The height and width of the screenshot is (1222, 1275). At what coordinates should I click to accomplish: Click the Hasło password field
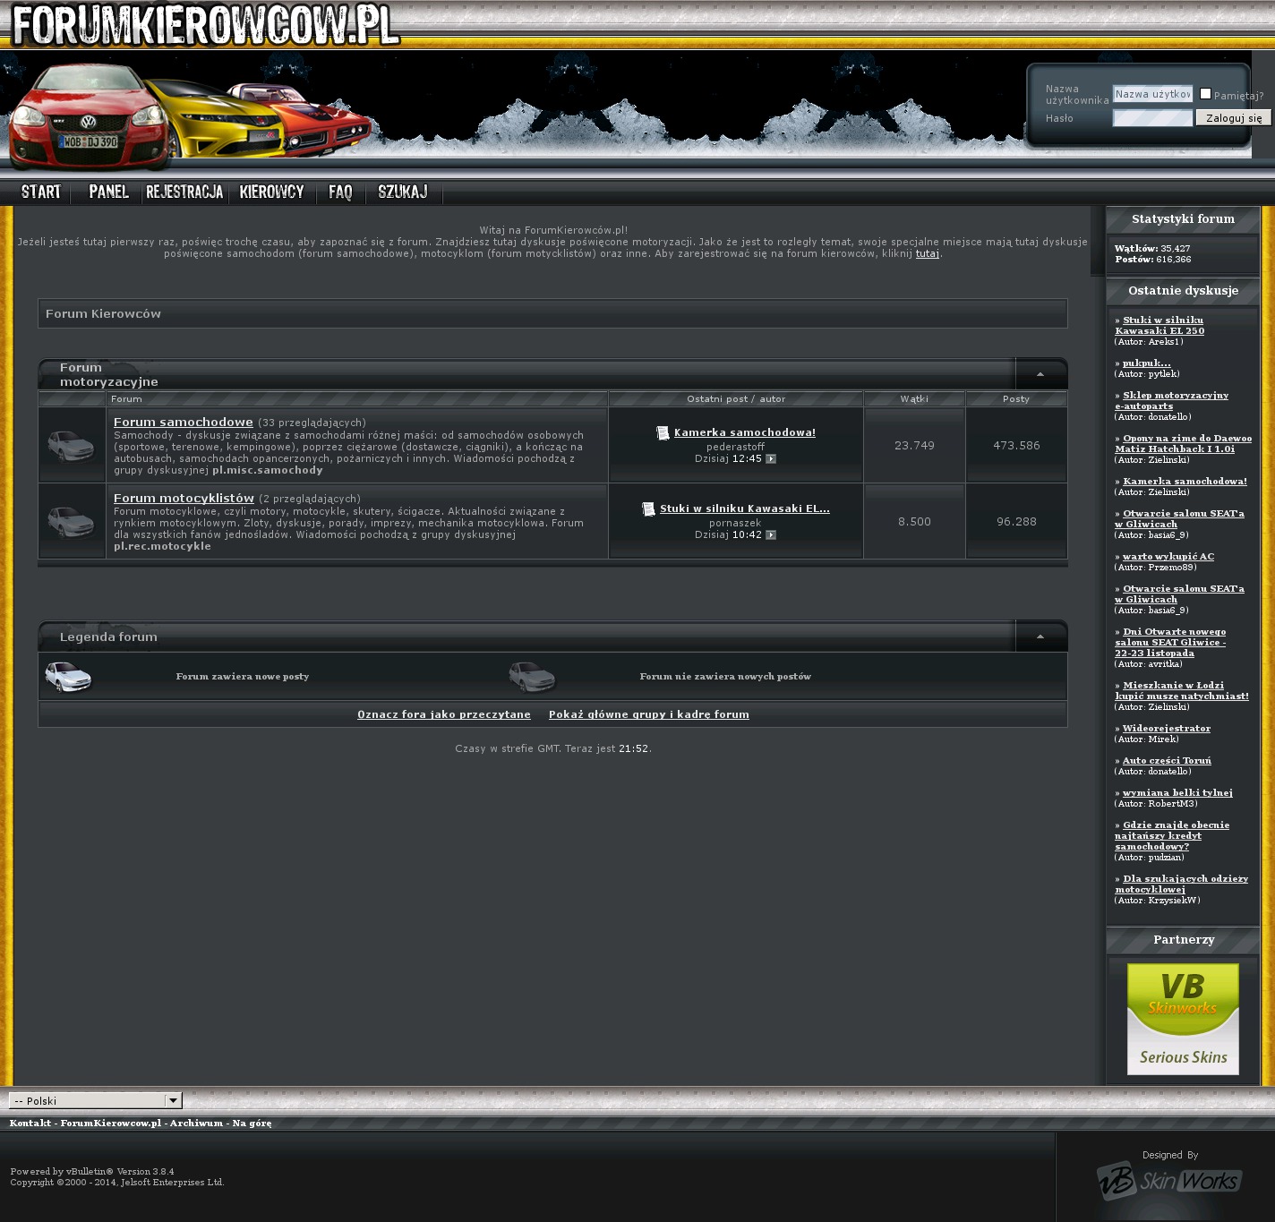click(1151, 118)
